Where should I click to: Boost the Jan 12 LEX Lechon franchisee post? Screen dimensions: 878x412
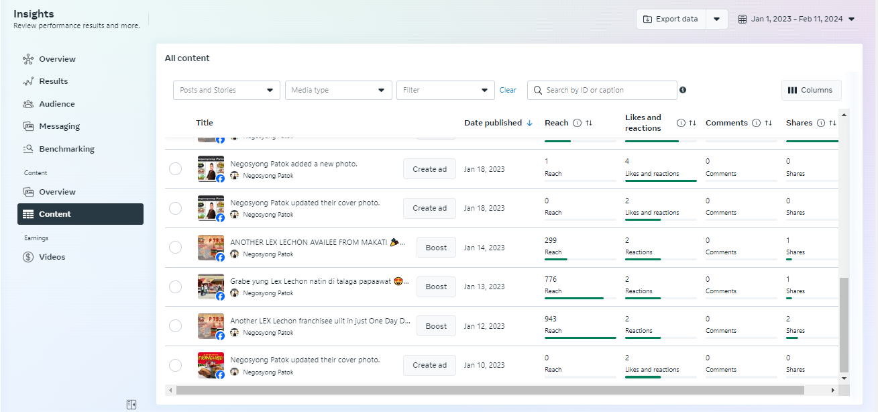436,326
